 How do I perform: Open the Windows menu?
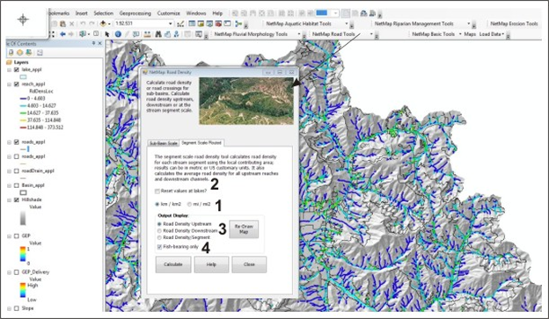click(x=196, y=13)
